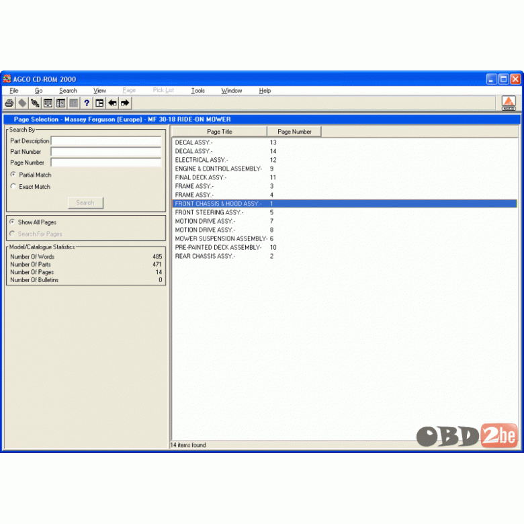Image resolution: width=524 pixels, height=524 pixels.
Task: Click Number Of Parts value 471
Action: click(x=157, y=264)
